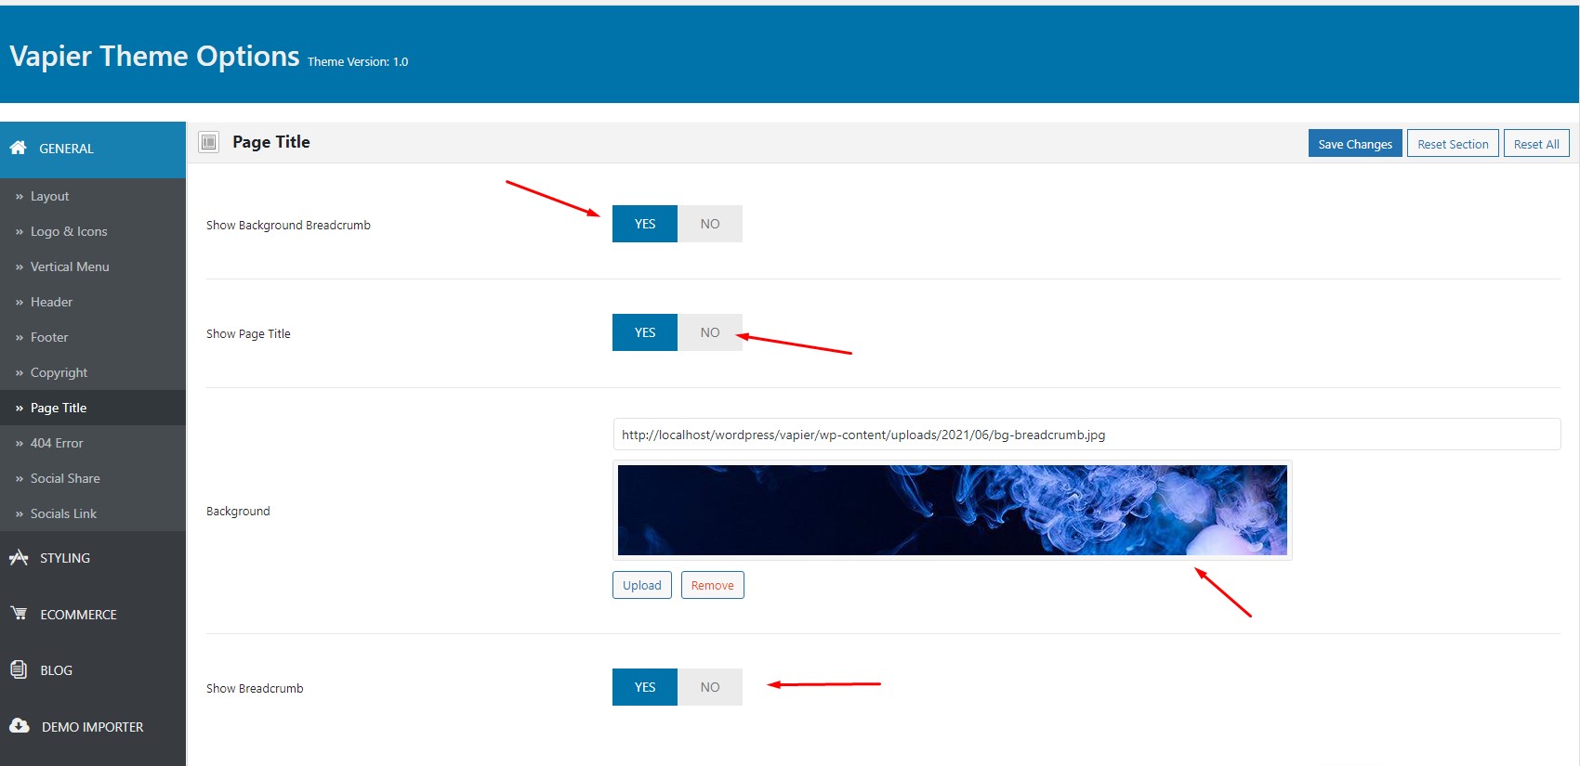The height and width of the screenshot is (766, 1580).
Task: Set Show Page Title to NO
Action: [x=710, y=332]
